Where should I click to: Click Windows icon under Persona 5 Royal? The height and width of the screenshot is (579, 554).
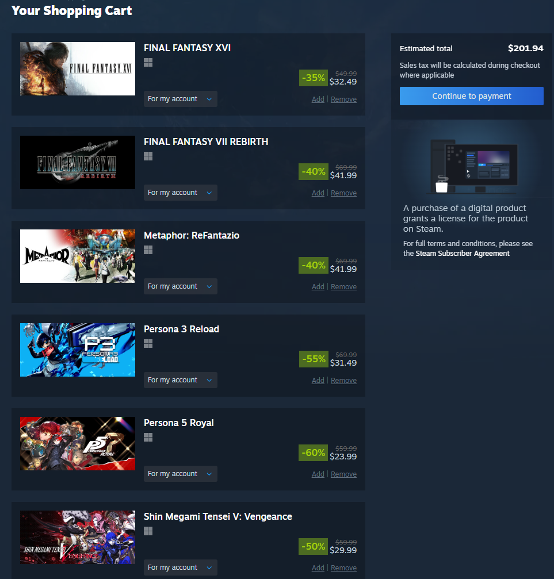coord(148,437)
